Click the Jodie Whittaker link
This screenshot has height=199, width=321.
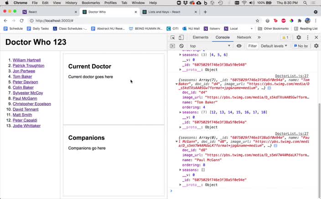pyautogui.click(x=26, y=126)
